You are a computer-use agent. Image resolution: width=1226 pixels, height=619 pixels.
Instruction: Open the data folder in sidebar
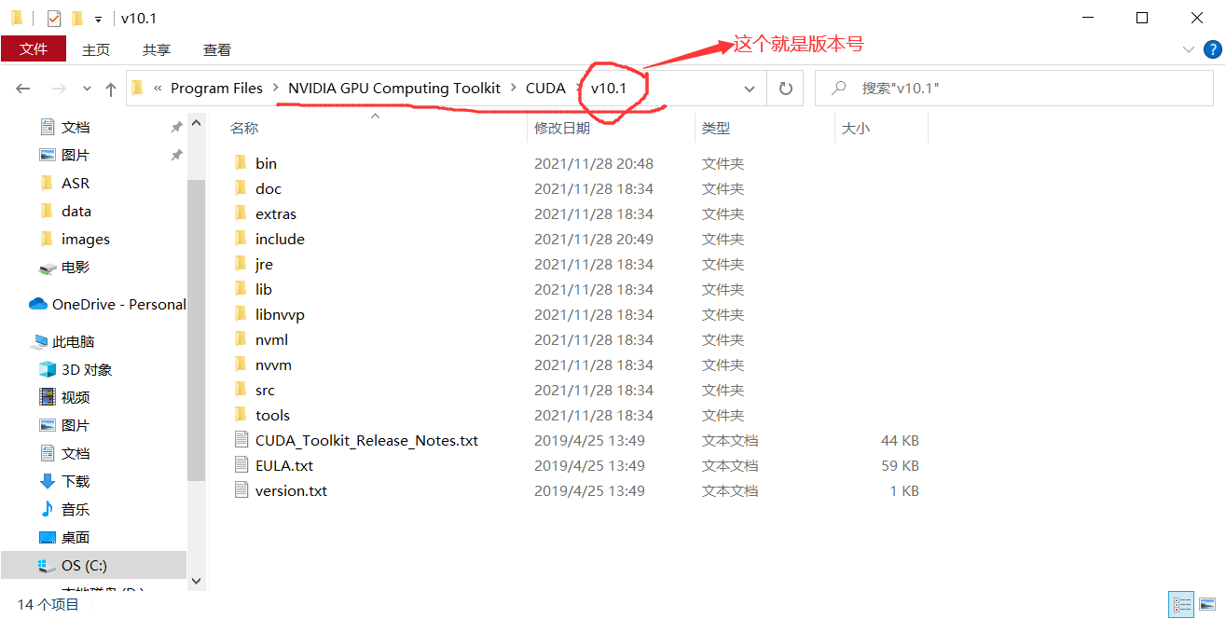(65, 211)
